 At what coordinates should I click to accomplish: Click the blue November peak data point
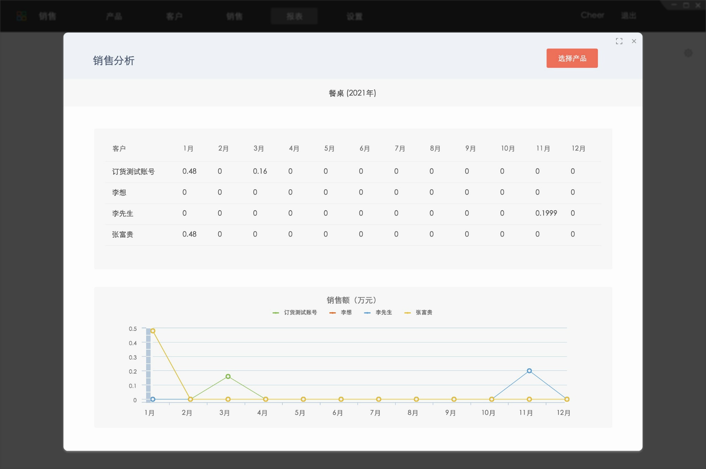[529, 371]
